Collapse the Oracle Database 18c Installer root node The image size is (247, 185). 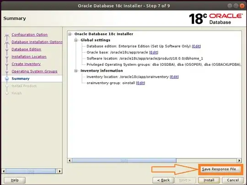[x=70, y=34]
